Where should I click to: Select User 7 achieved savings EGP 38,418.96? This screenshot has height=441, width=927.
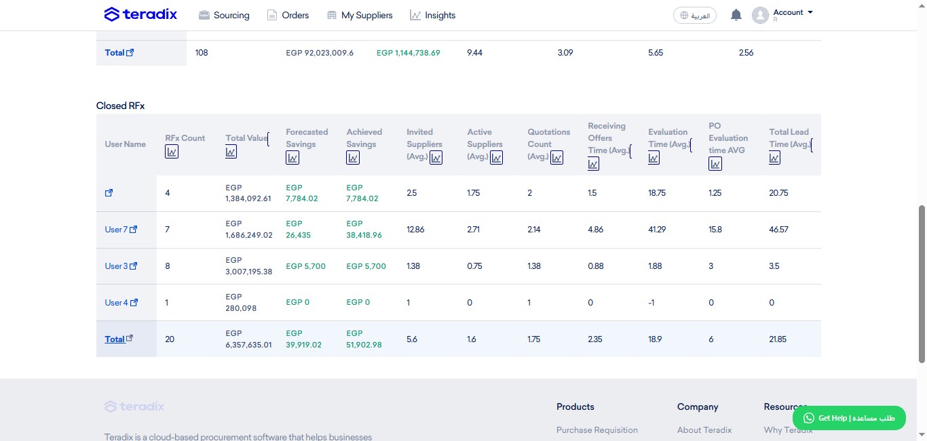click(364, 230)
